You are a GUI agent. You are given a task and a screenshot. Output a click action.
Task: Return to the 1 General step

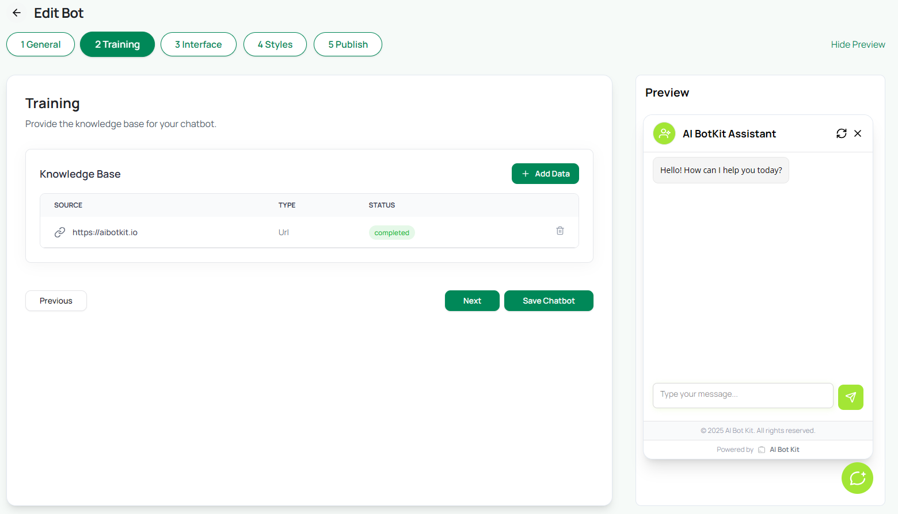click(x=40, y=44)
